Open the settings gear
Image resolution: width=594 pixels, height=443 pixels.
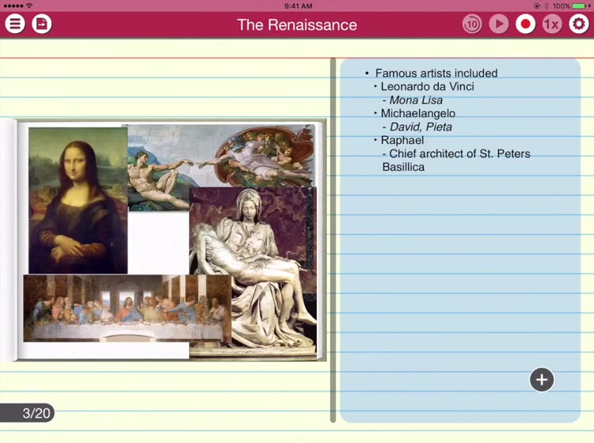tap(579, 24)
